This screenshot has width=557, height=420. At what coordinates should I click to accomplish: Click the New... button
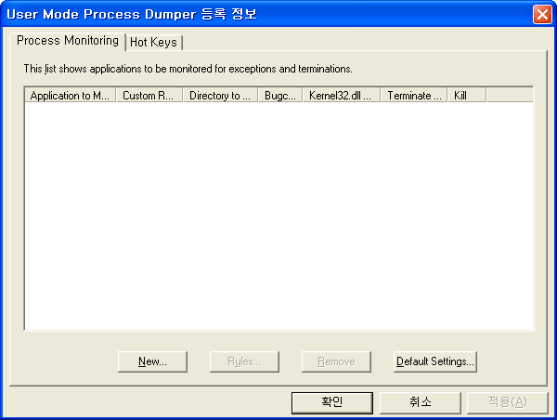point(152,361)
